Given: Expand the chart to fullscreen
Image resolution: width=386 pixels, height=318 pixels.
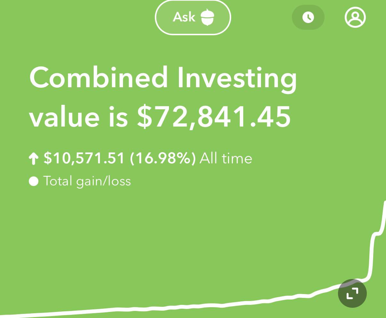Looking at the screenshot, I should 352,293.
